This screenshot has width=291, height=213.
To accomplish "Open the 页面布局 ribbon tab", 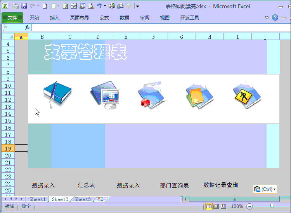I will pos(80,17).
